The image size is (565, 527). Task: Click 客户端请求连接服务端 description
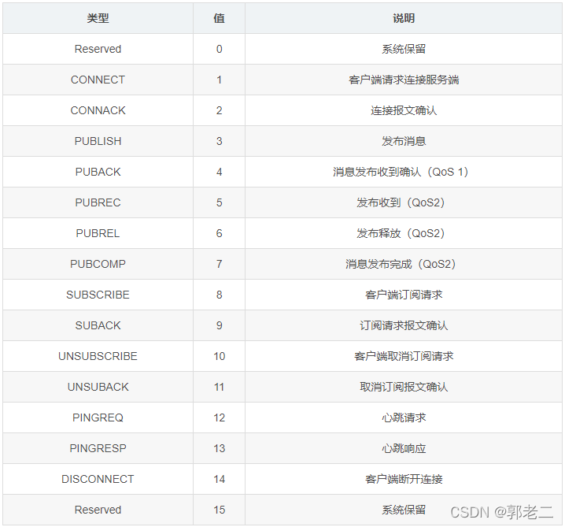coord(404,80)
